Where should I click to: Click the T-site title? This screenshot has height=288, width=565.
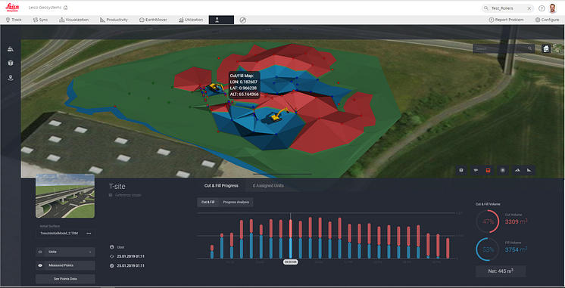(117, 186)
